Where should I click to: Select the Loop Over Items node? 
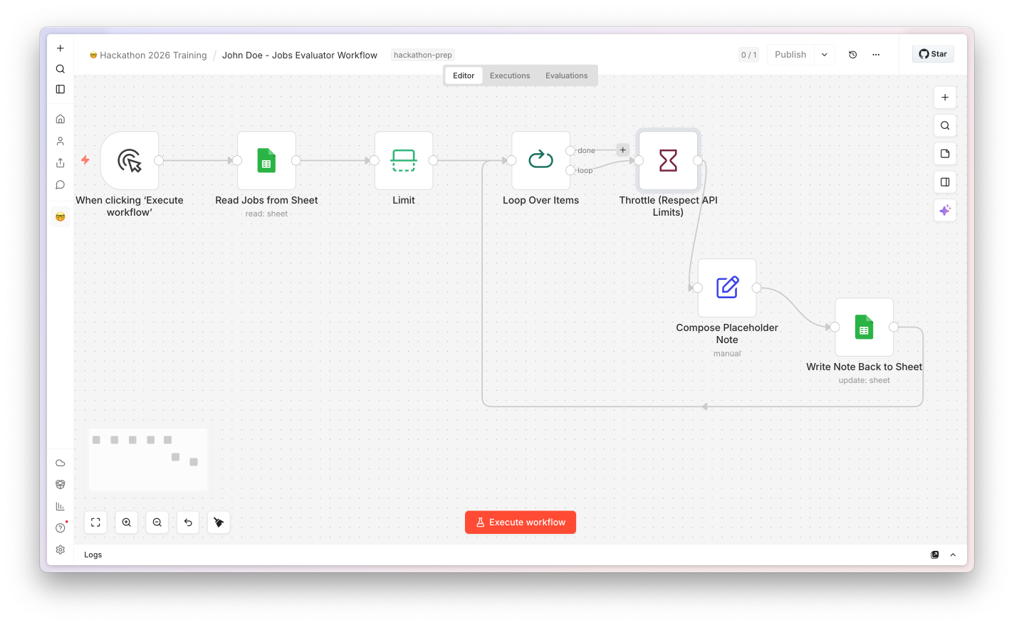pyautogui.click(x=540, y=161)
